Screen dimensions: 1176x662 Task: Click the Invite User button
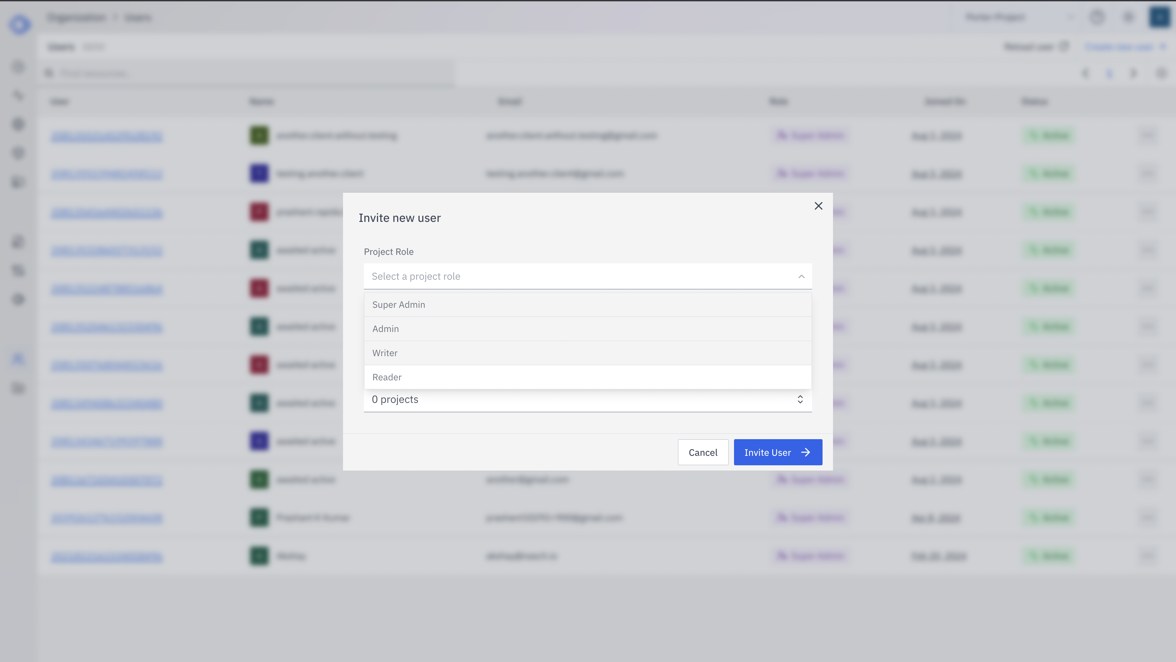tap(777, 452)
